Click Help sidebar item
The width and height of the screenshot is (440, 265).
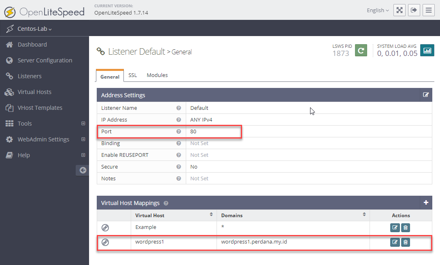tap(23, 155)
